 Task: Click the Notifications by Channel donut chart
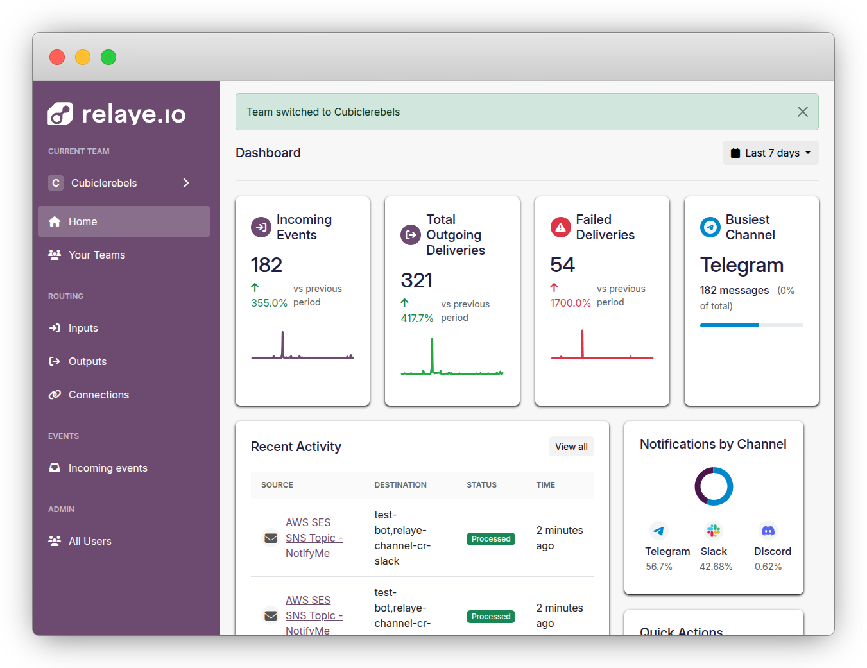[714, 486]
